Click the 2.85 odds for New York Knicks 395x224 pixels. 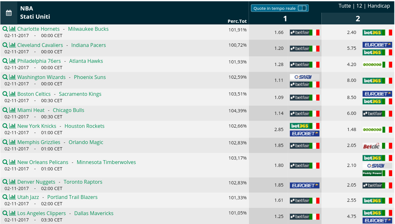point(279,129)
